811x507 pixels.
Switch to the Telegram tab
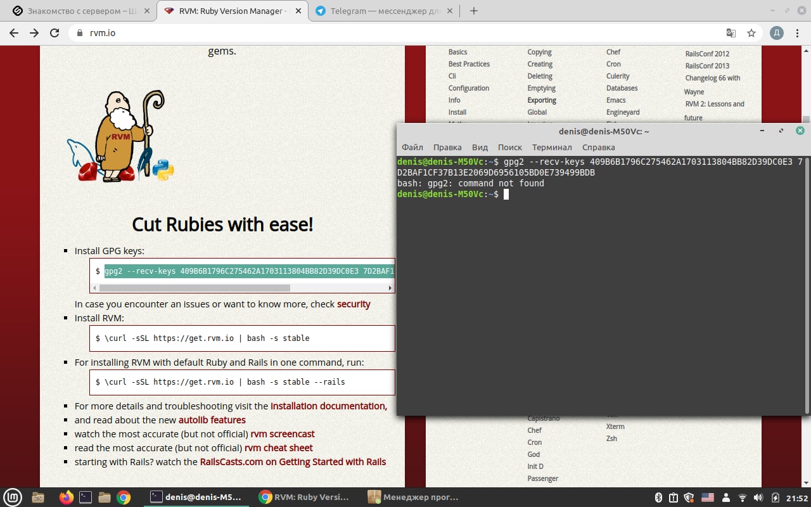[x=385, y=11]
